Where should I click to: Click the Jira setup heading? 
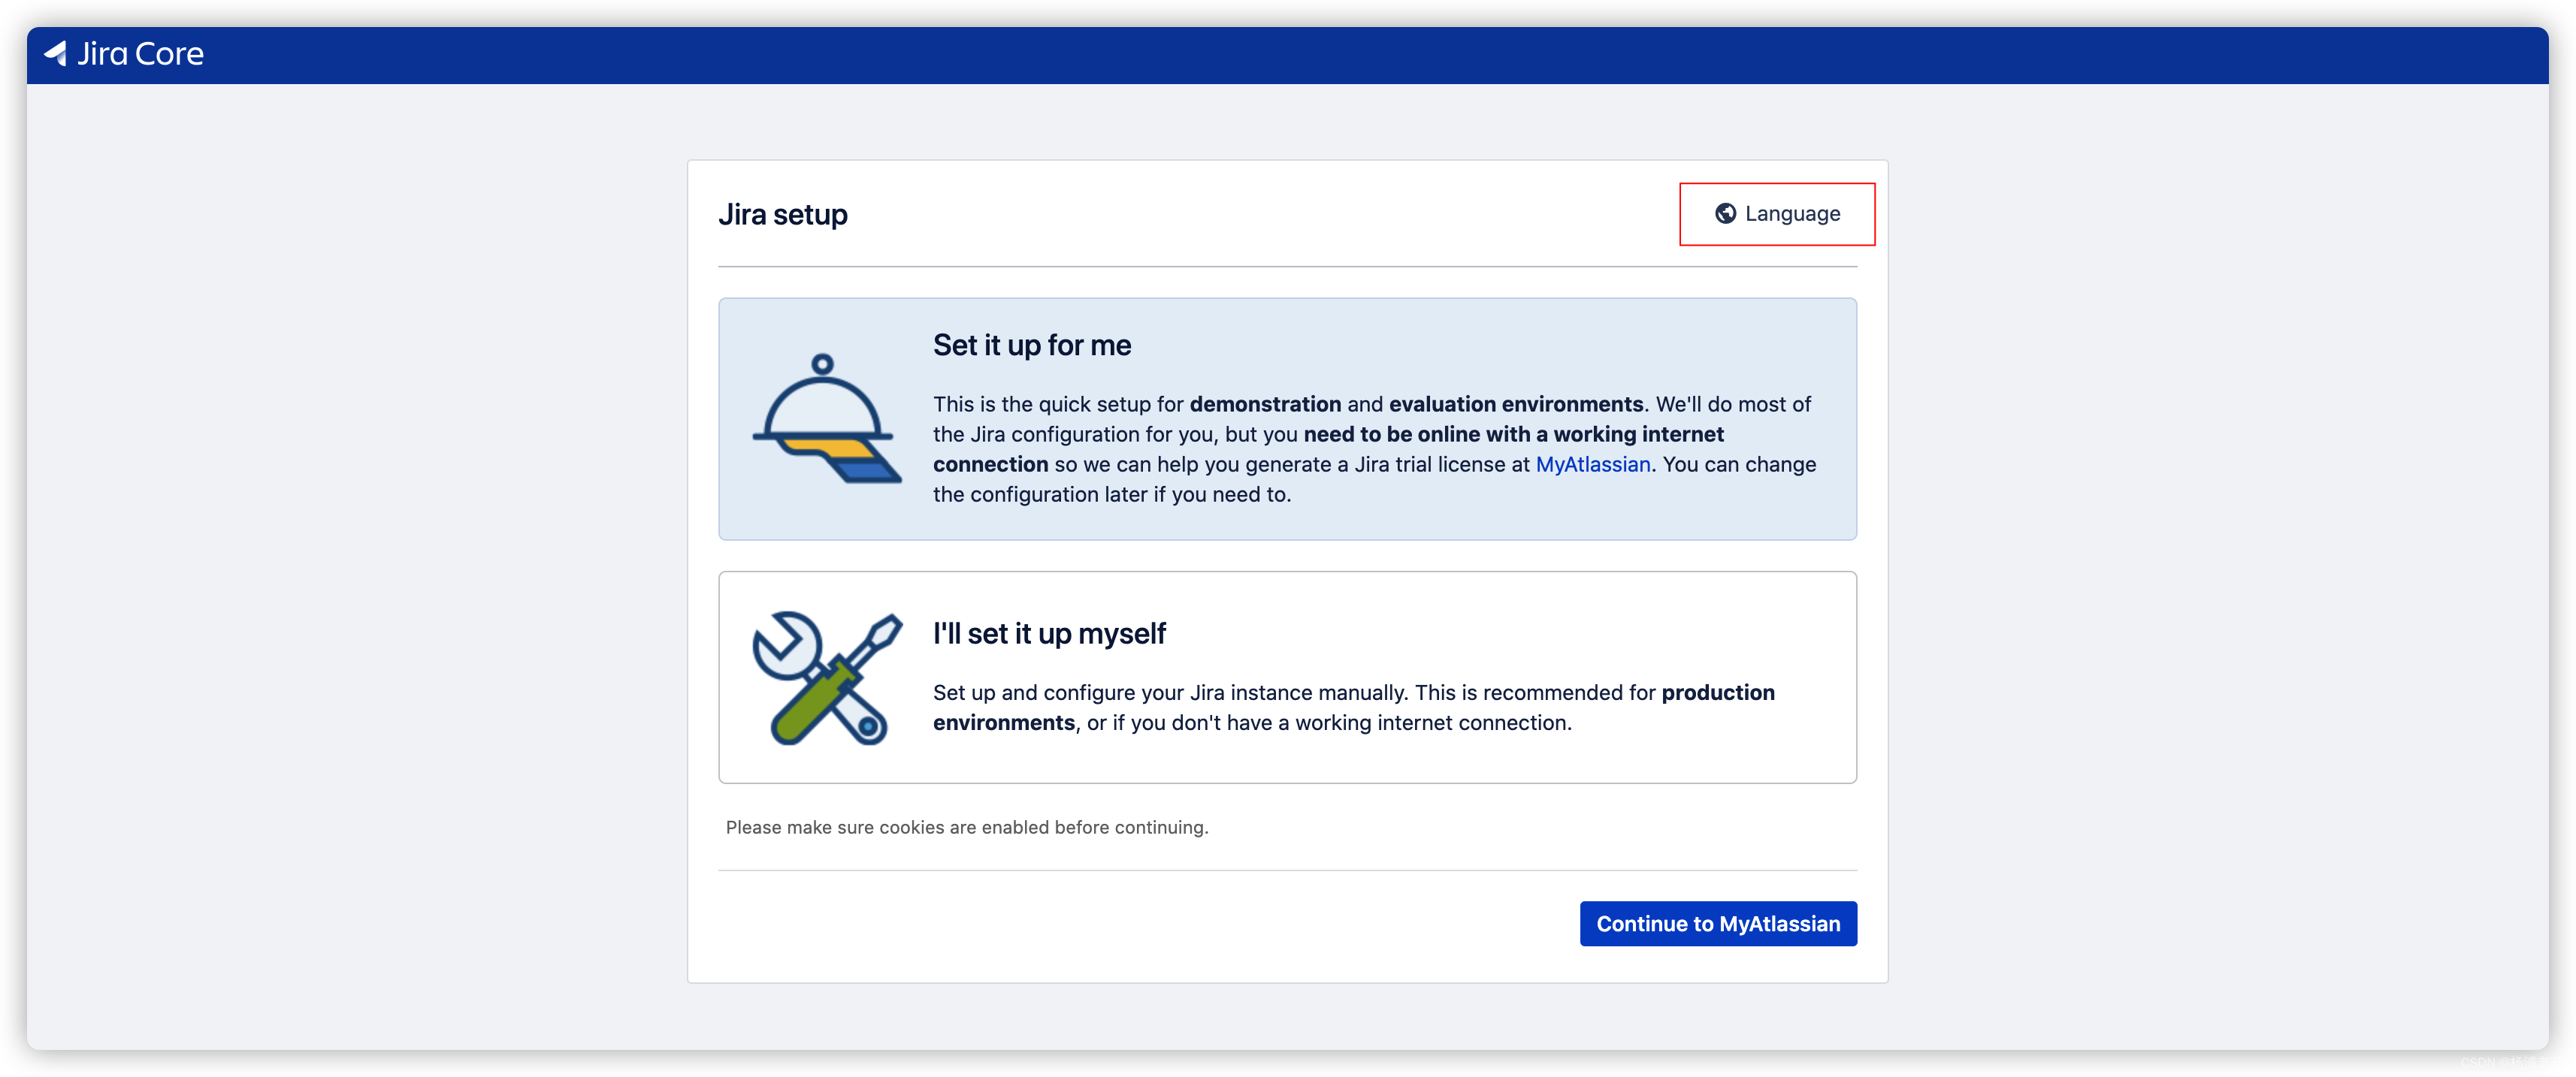(x=782, y=215)
